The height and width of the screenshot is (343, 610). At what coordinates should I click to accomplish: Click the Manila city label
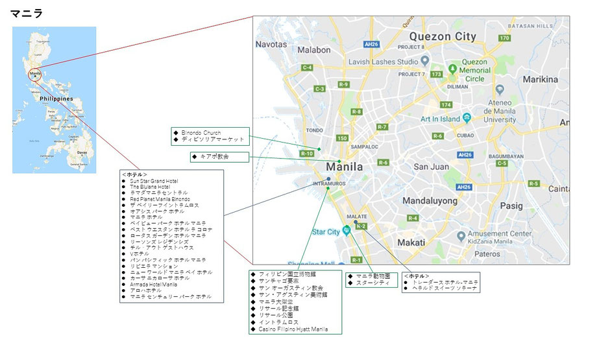pos(345,167)
